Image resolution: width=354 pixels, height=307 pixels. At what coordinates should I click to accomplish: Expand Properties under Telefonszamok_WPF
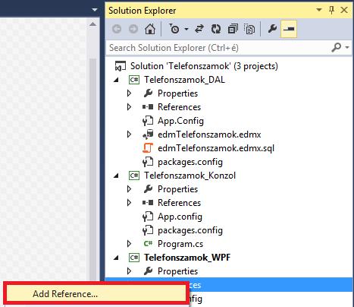(129, 271)
